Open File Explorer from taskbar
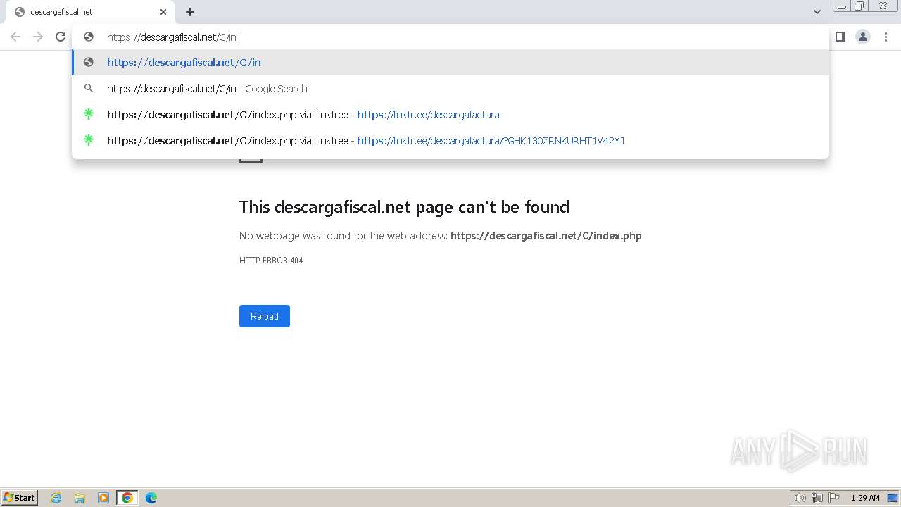Screen dimensions: 901x507 [x=80, y=498]
